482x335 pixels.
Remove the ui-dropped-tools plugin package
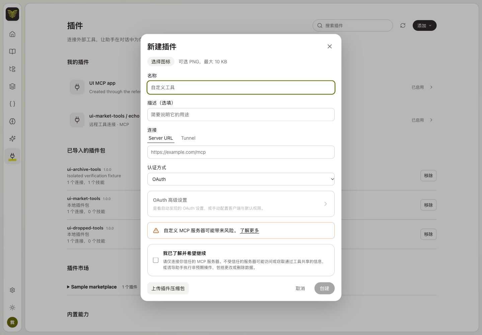tap(428, 234)
